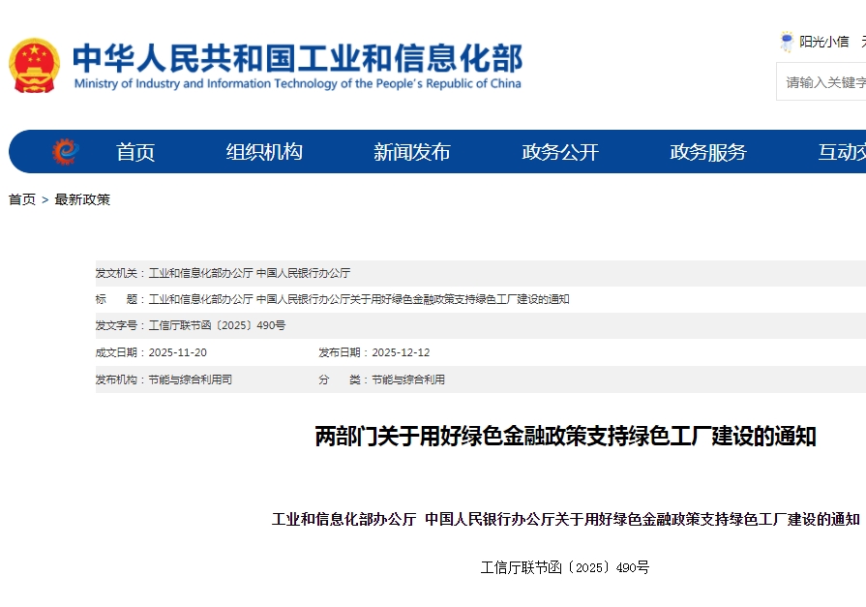Open the 互动交流 navigation item
Screen dimensions: 866x607
(840, 152)
